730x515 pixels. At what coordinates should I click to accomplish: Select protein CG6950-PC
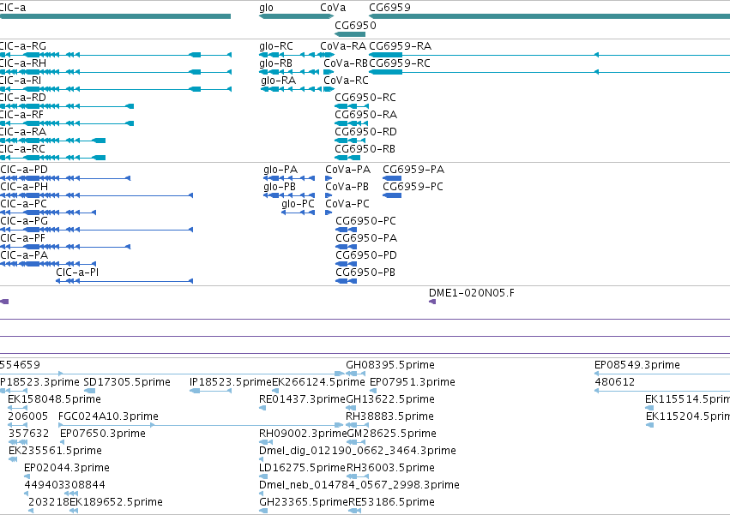347,230
